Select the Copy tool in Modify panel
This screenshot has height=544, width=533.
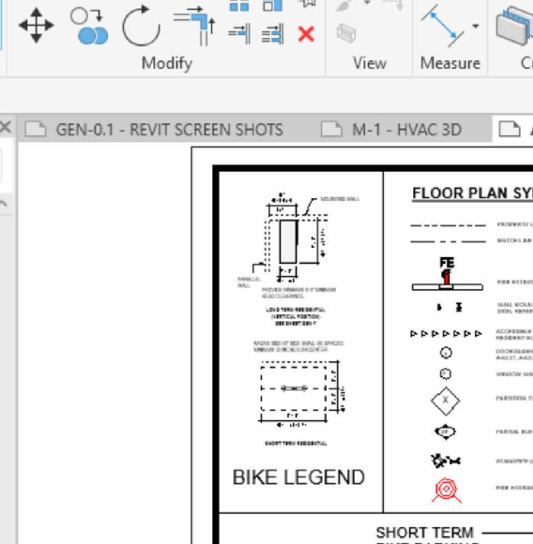coord(89,26)
